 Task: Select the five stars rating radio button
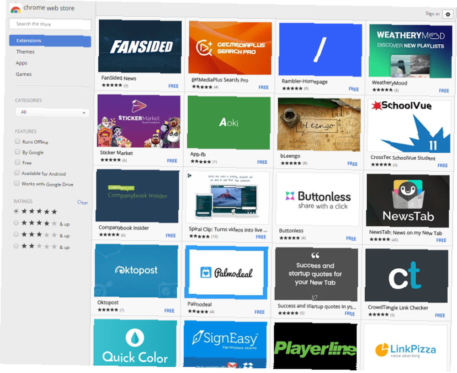pos(16,211)
